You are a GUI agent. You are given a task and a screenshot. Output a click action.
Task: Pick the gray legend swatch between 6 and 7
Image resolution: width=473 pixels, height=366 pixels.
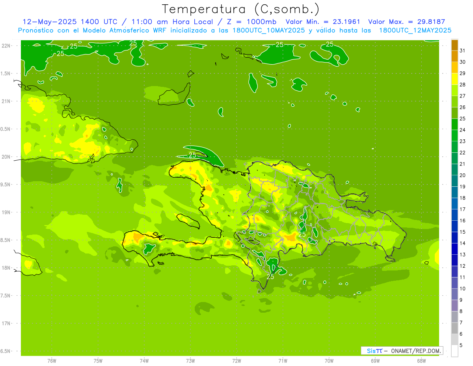point(454,328)
